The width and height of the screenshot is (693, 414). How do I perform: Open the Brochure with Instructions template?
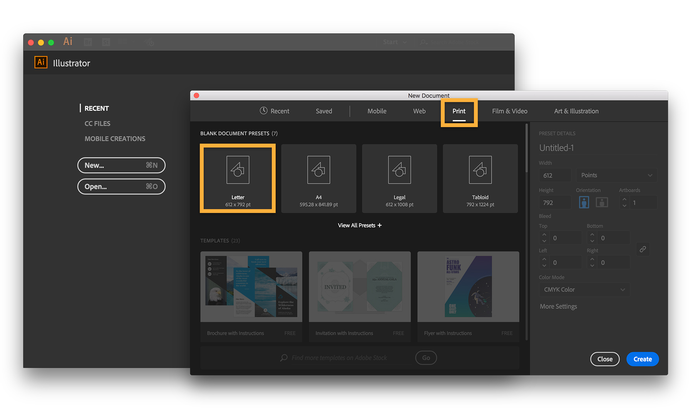point(251,297)
